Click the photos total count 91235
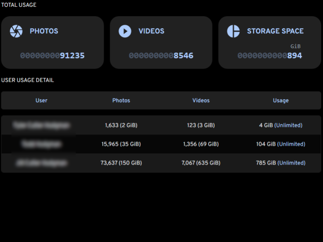 [72, 56]
